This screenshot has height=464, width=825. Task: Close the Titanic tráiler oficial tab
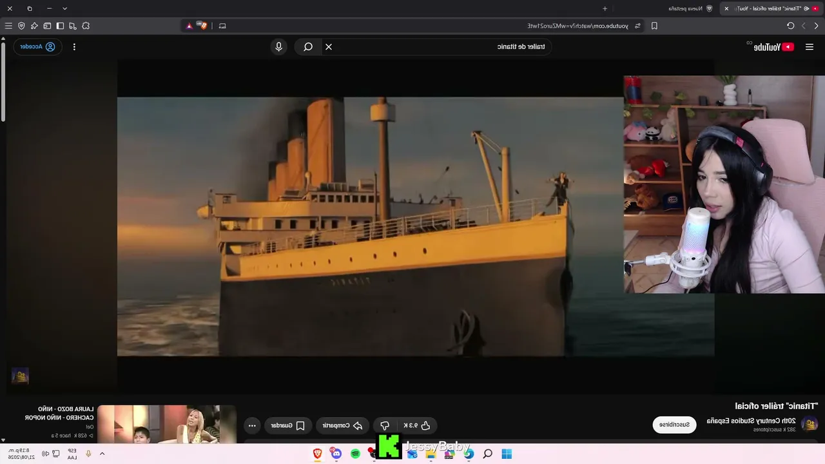click(x=726, y=8)
